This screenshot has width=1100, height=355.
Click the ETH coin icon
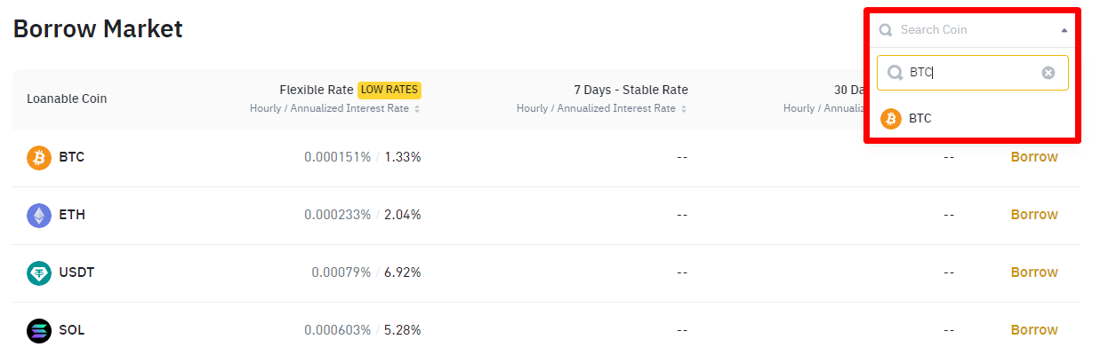[x=39, y=216]
